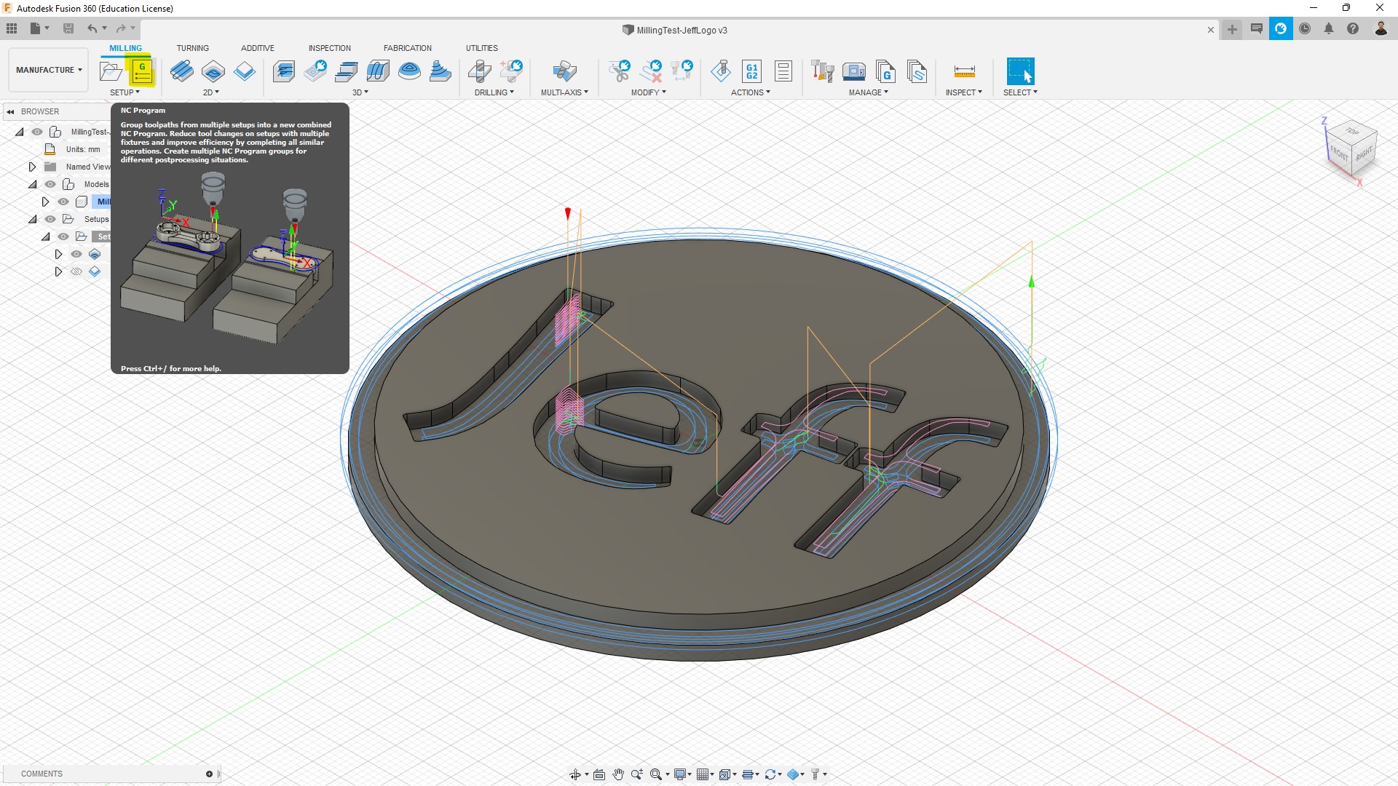
Task: Click the NC Program icon
Action: [x=142, y=71]
